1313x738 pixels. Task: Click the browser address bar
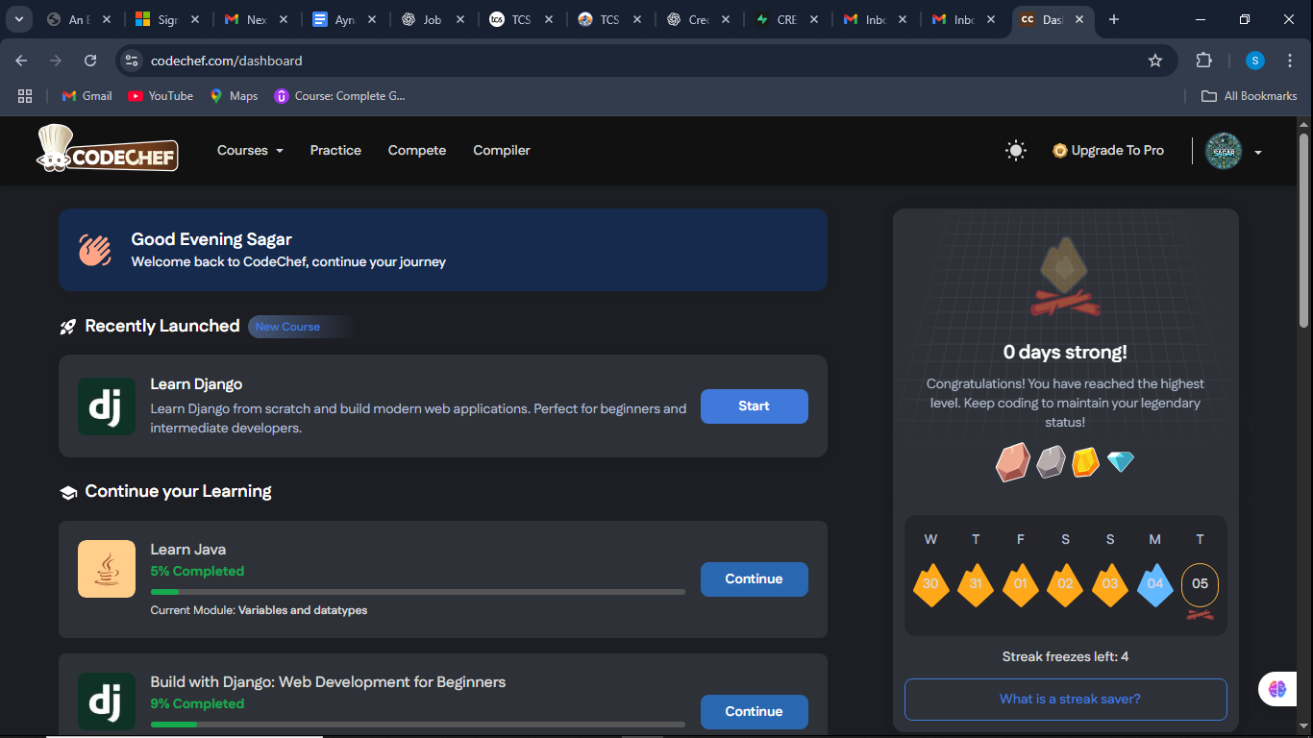click(644, 61)
